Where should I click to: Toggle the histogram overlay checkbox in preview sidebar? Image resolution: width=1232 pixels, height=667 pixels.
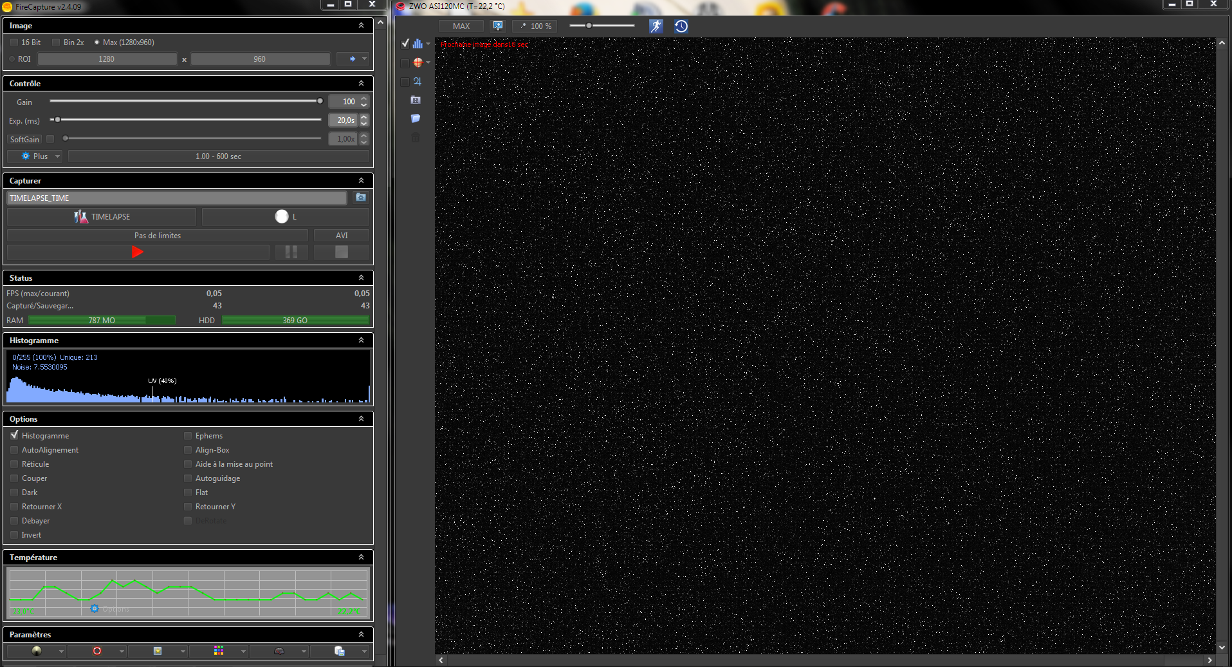click(405, 44)
